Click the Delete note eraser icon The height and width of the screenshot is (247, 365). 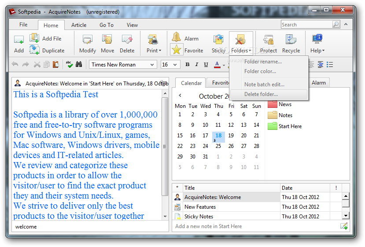click(x=127, y=39)
